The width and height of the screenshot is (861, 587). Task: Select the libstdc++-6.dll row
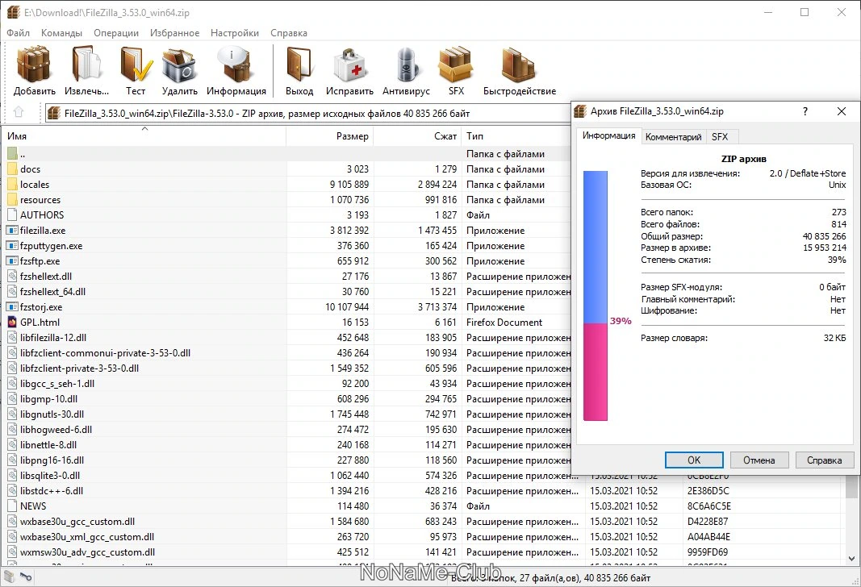click(x=422, y=491)
